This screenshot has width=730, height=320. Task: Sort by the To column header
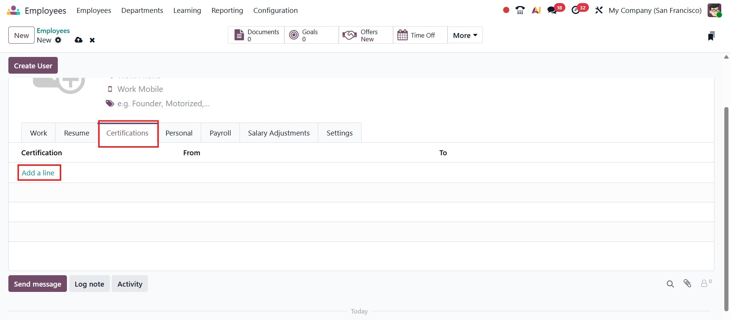click(443, 153)
